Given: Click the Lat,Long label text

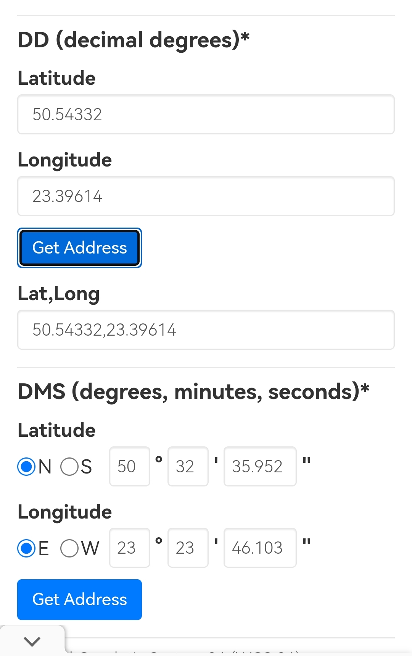Looking at the screenshot, I should tap(59, 294).
